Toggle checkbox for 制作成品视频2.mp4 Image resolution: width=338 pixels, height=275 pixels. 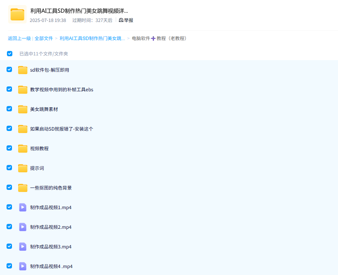pos(9,226)
